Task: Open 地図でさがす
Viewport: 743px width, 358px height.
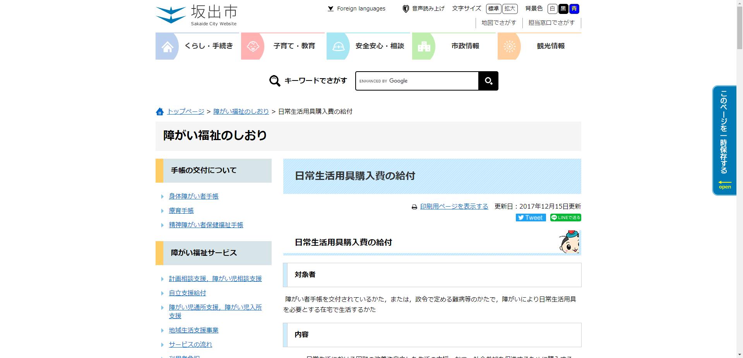Action: click(x=498, y=22)
